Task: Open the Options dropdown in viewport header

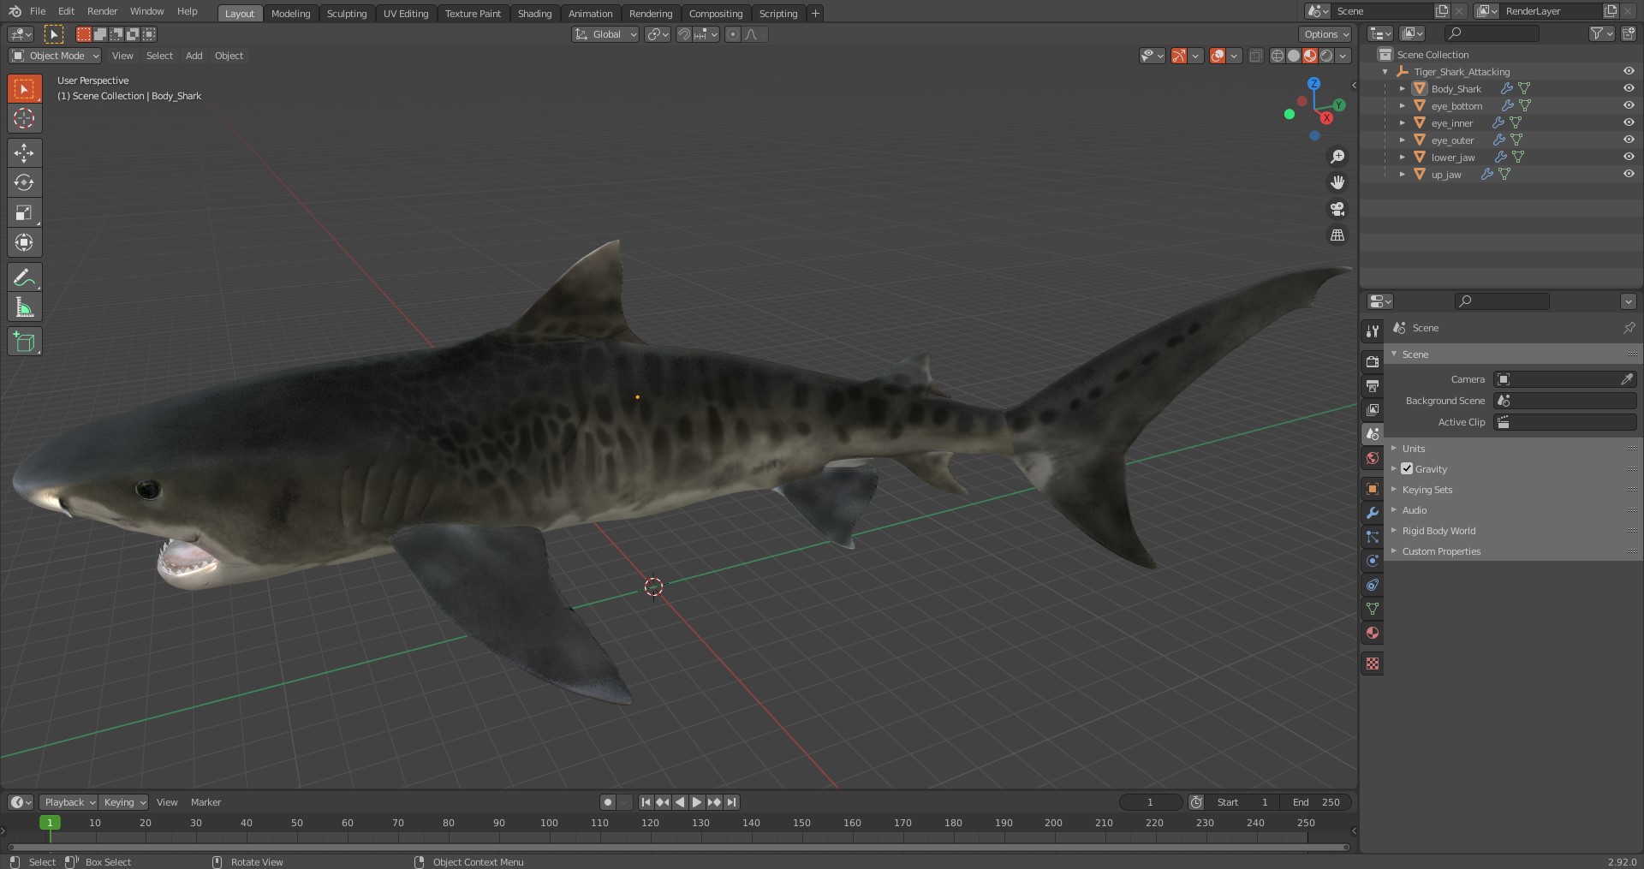Action: coord(1325,34)
